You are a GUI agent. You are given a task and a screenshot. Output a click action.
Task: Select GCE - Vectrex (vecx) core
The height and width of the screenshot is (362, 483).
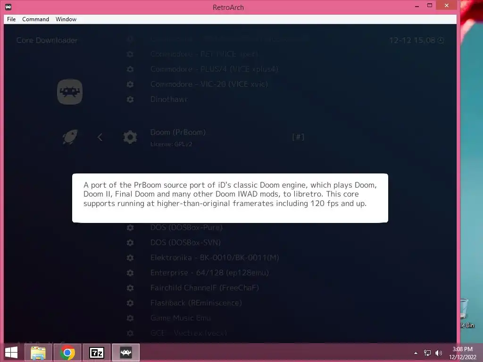(x=189, y=333)
